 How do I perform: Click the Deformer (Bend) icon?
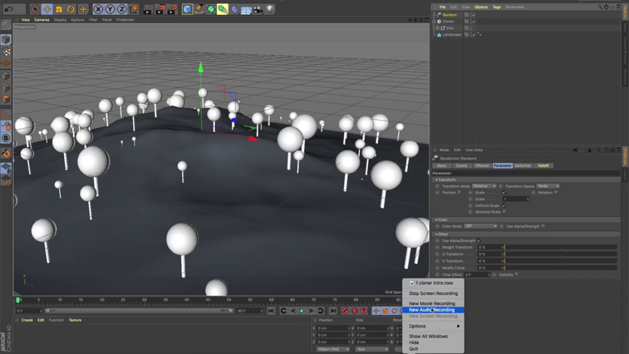click(x=234, y=9)
